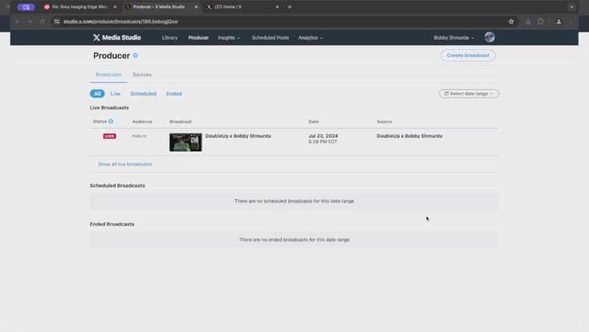Click the Source column header
This screenshot has height=332, width=589.
(x=384, y=122)
